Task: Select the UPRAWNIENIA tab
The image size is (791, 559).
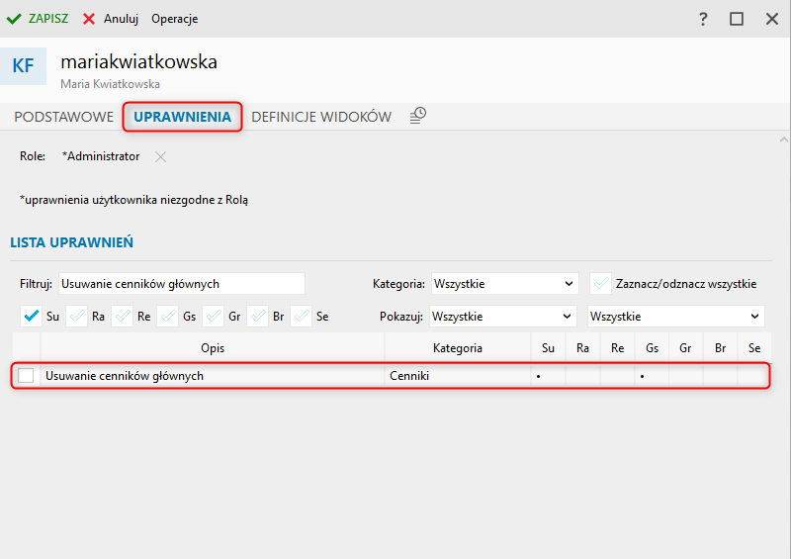Action: [182, 117]
